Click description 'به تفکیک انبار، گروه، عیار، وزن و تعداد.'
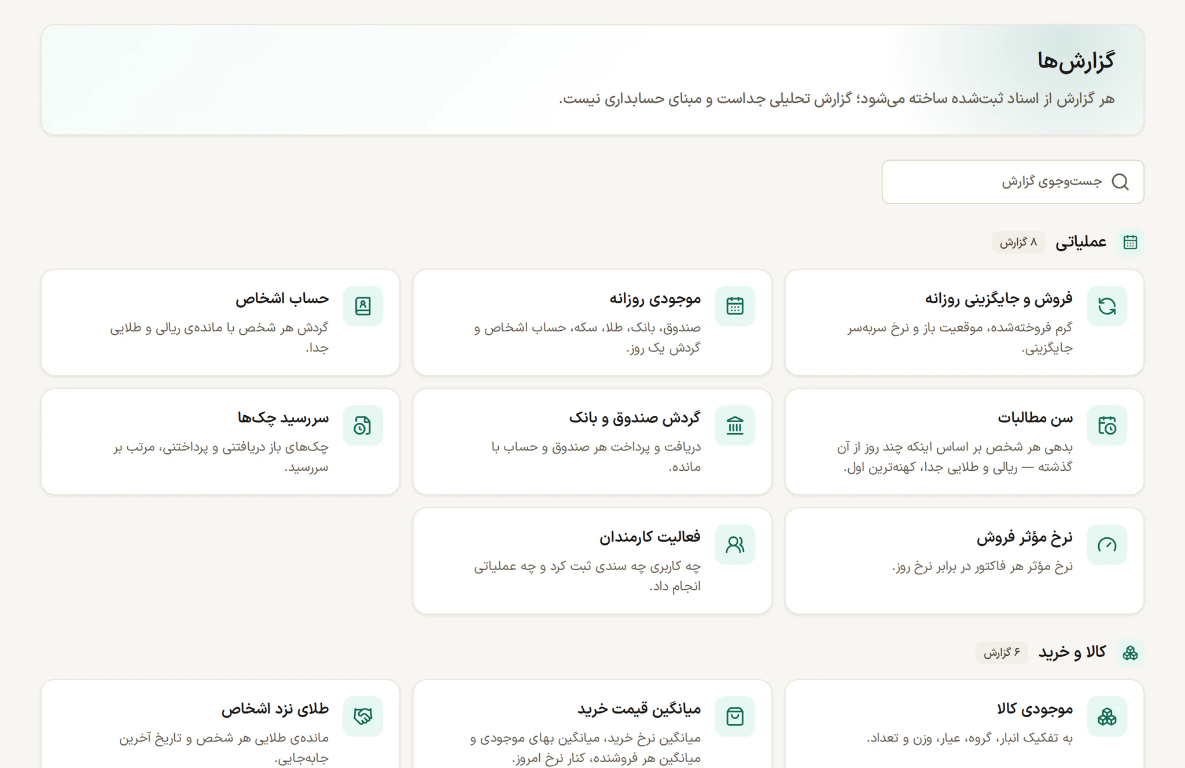The image size is (1185, 768). [970, 739]
